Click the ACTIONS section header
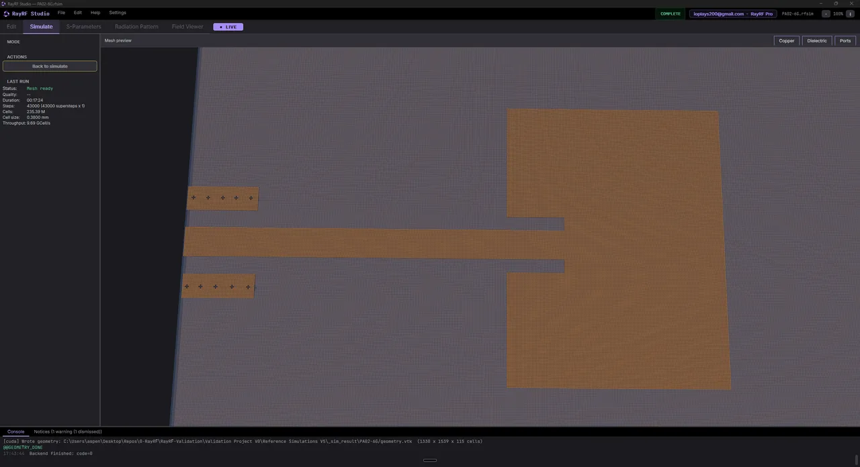 (x=17, y=57)
